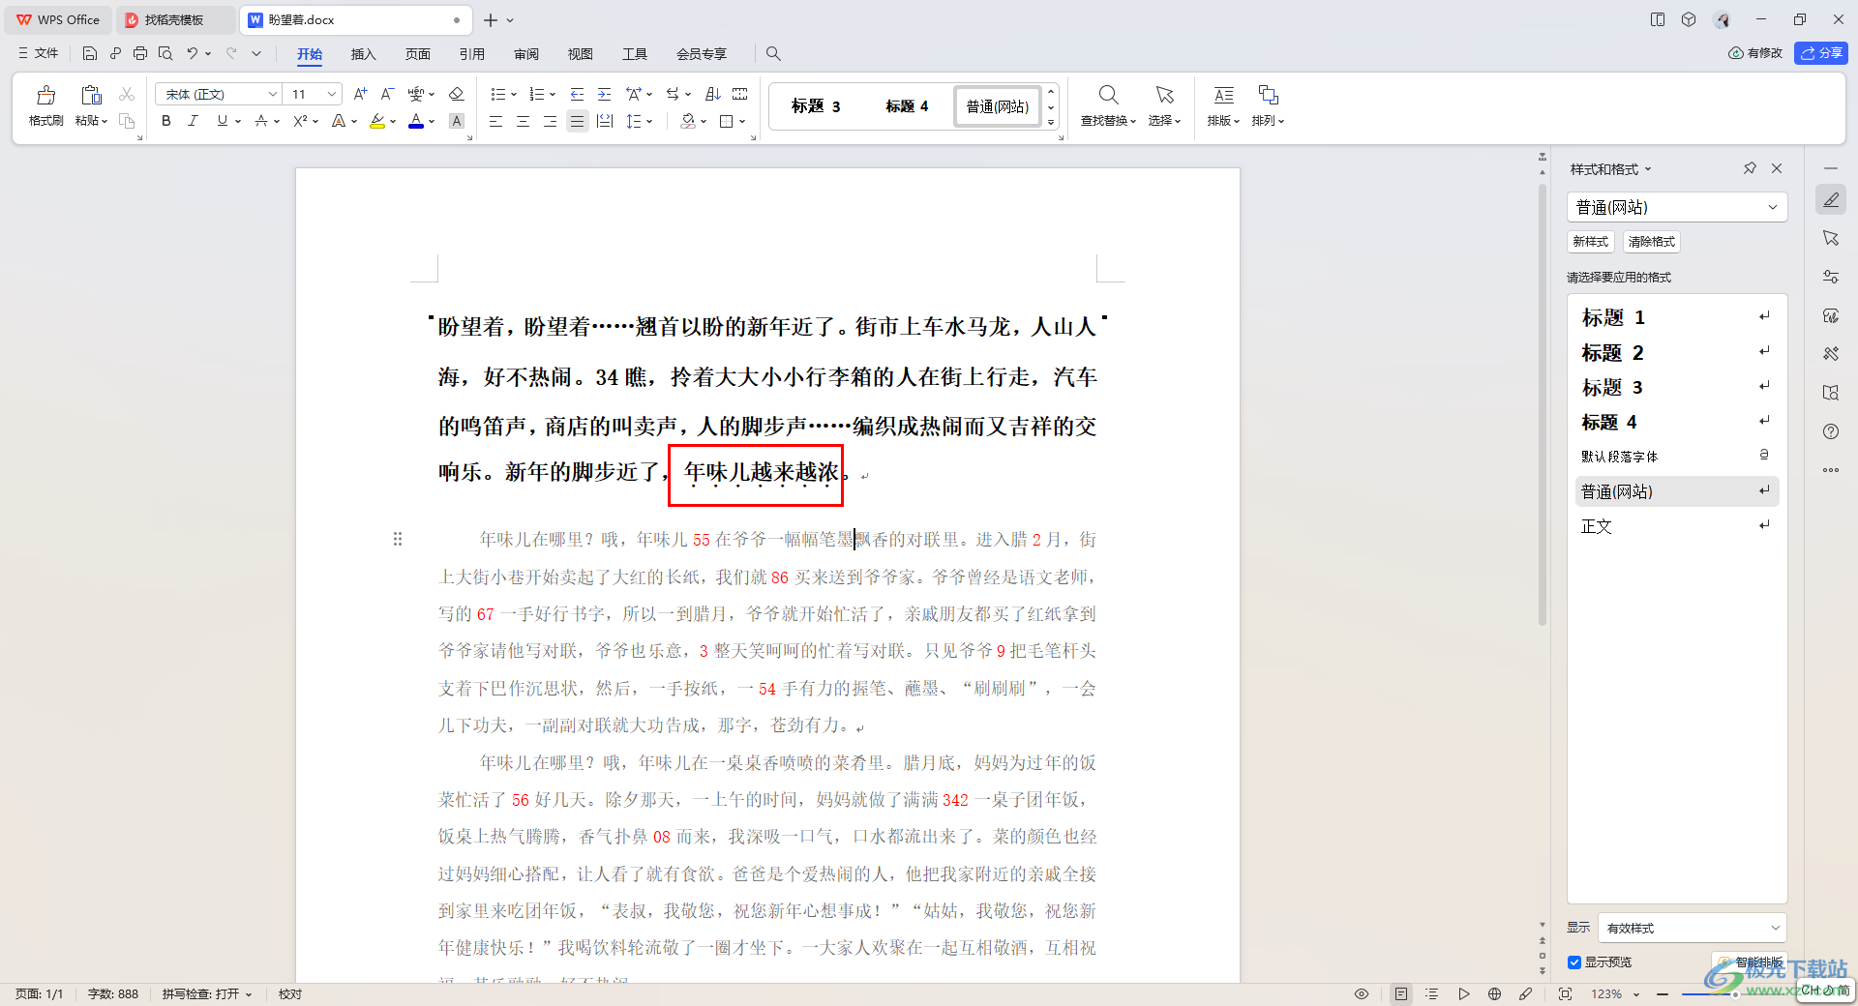Click the Paste (粘贴) clipboard icon

91,95
